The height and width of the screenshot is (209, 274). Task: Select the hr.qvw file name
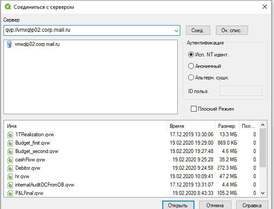[22, 176]
